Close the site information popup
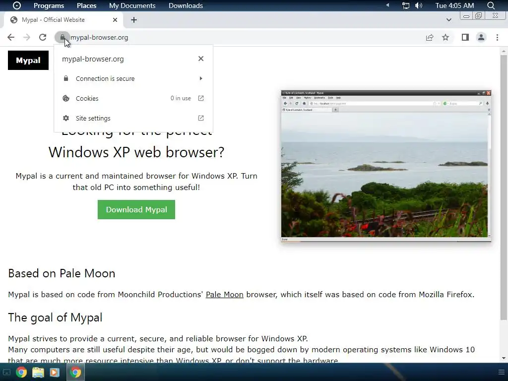This screenshot has height=381, width=508. coord(201,59)
